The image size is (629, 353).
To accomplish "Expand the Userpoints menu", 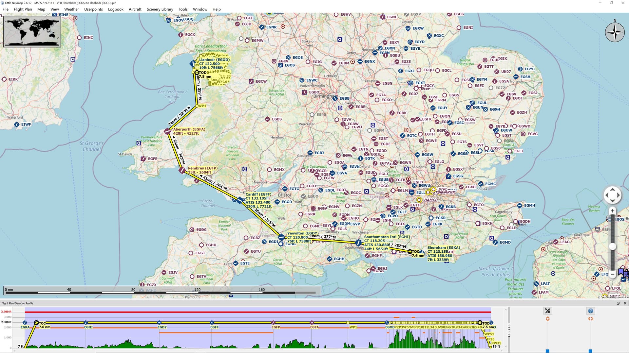I will pyautogui.click(x=93, y=9).
